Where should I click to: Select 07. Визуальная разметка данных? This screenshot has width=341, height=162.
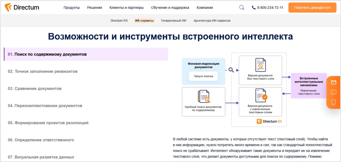coord(41,157)
